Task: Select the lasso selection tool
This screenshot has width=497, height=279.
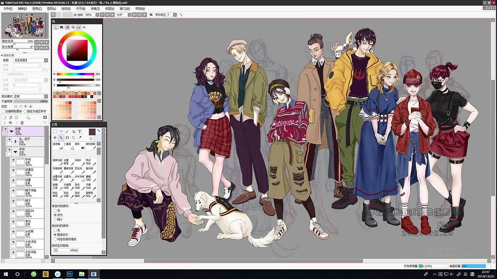Action: 61,131
